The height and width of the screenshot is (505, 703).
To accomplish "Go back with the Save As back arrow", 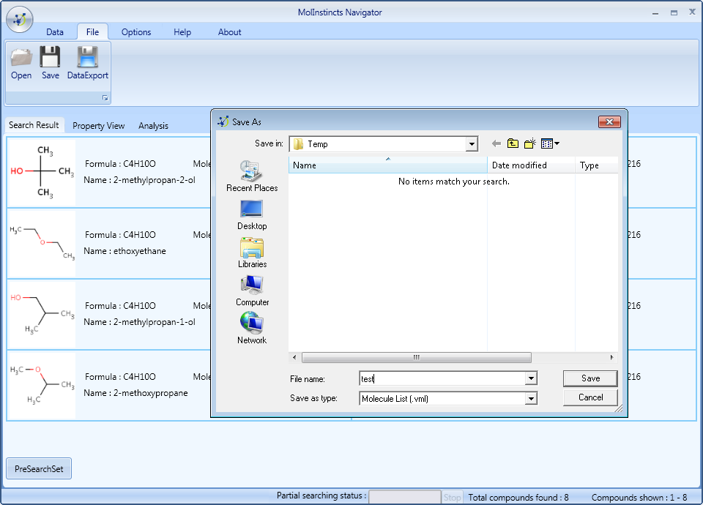I will click(496, 143).
